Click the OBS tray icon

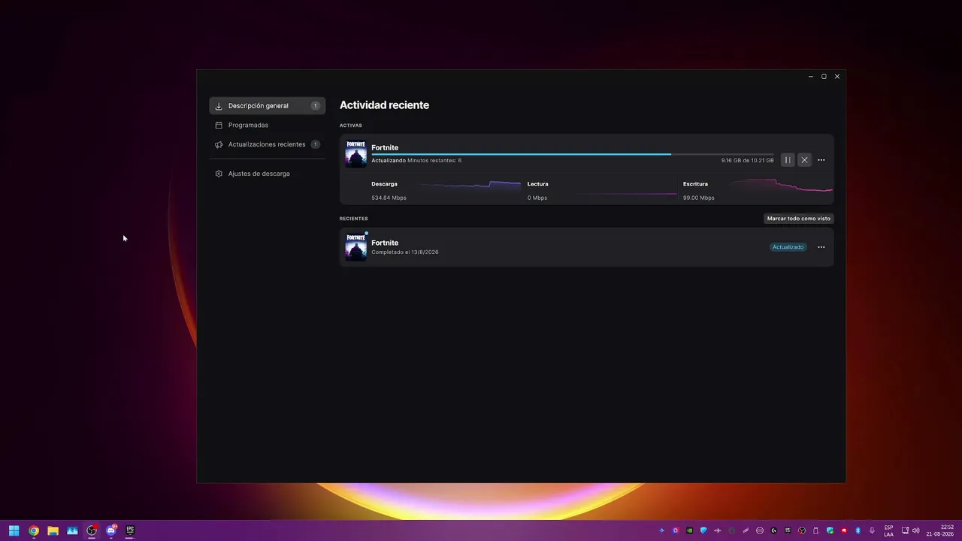click(x=802, y=530)
